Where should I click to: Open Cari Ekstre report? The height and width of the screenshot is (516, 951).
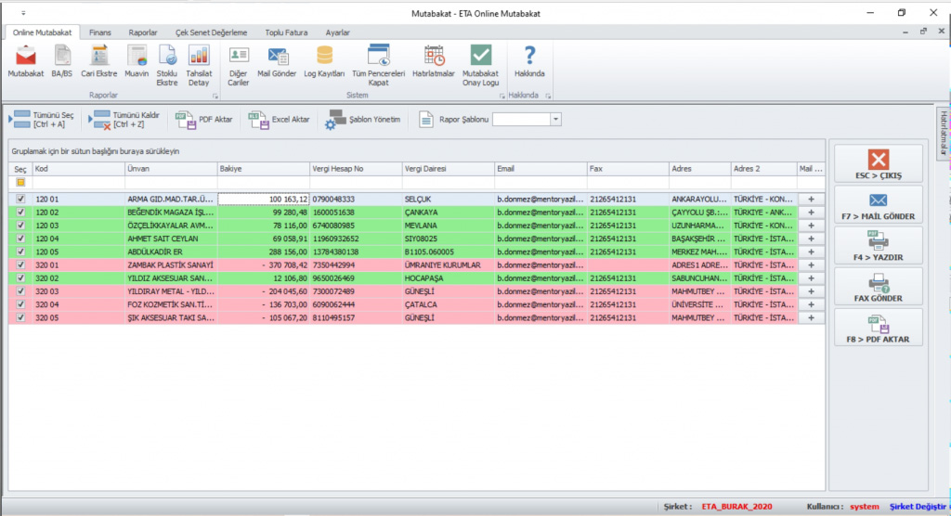(x=98, y=62)
